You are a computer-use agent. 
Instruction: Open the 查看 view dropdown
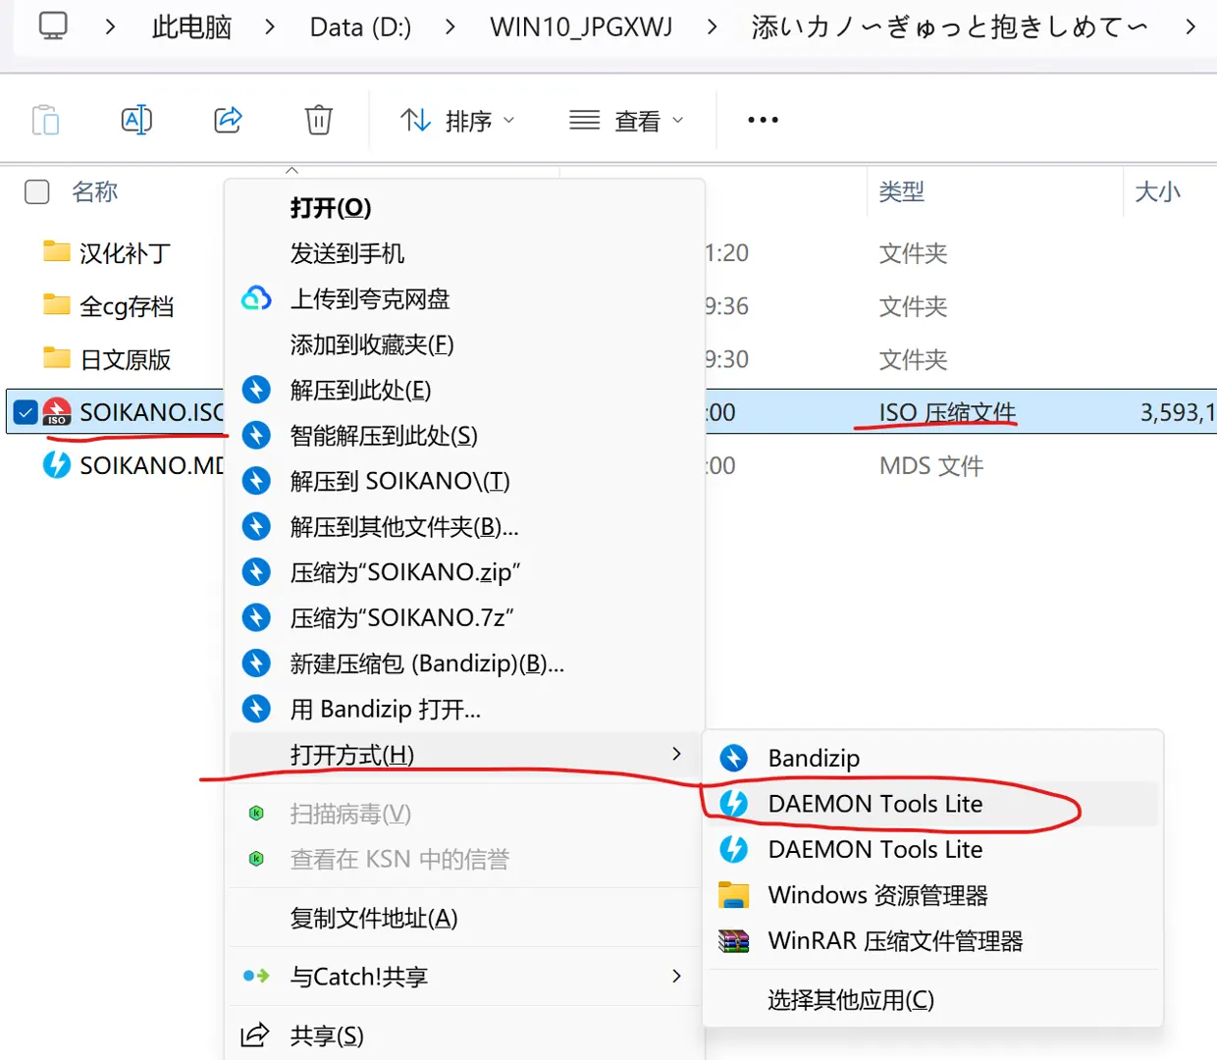[626, 120]
